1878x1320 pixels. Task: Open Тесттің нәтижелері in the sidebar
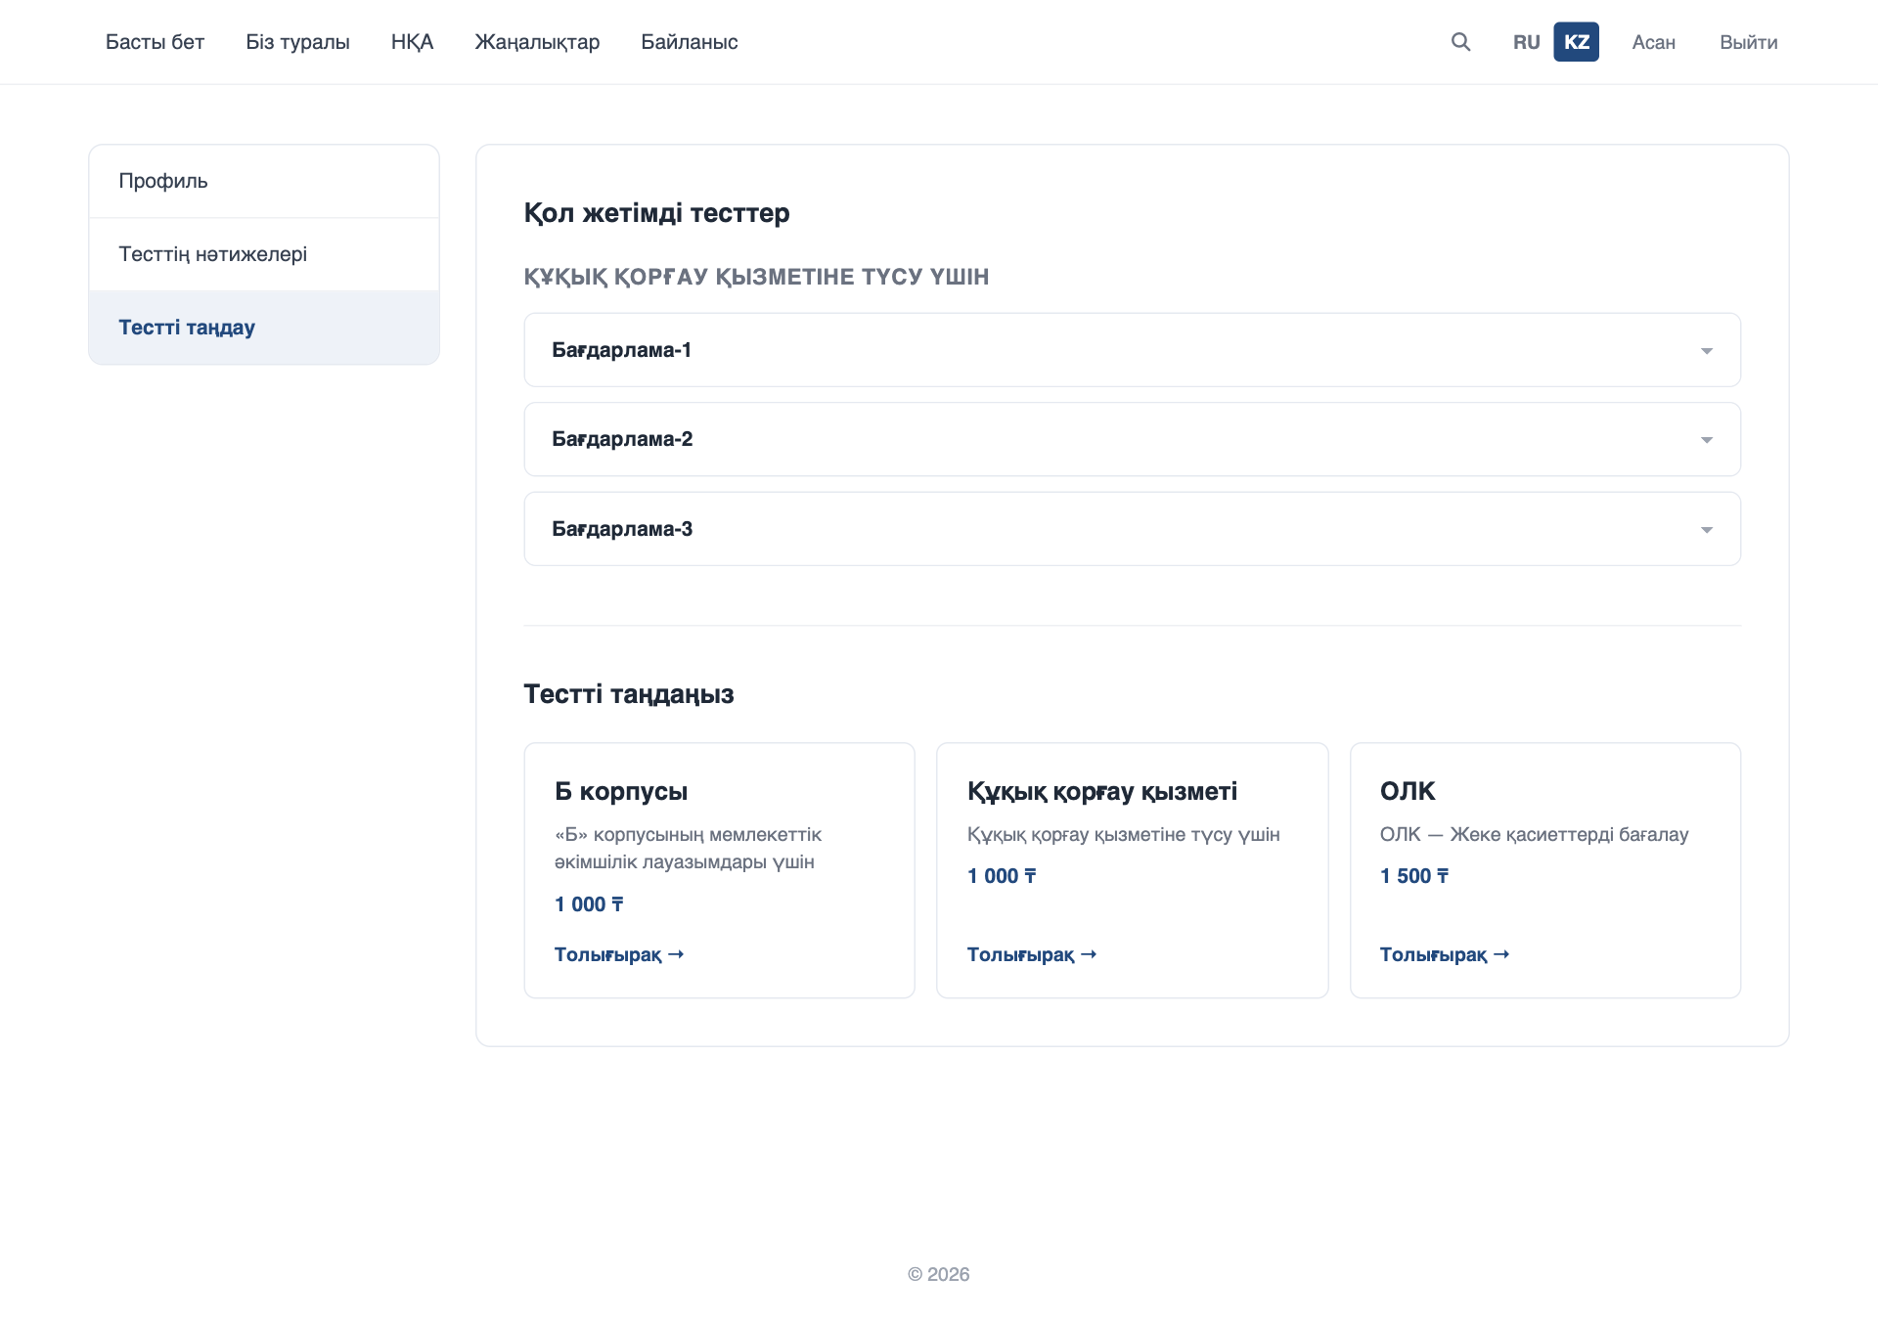point(264,254)
